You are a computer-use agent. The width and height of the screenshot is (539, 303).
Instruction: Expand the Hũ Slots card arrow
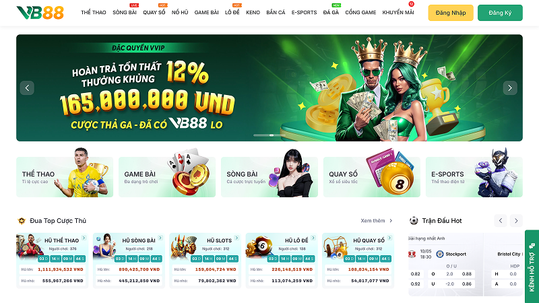[x=236, y=238]
